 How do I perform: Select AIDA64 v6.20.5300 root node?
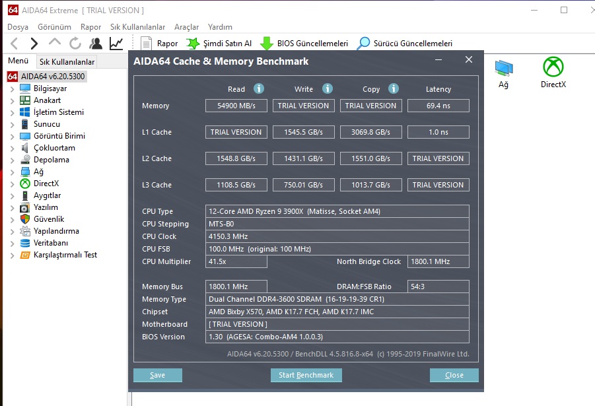pyautogui.click(x=46, y=77)
